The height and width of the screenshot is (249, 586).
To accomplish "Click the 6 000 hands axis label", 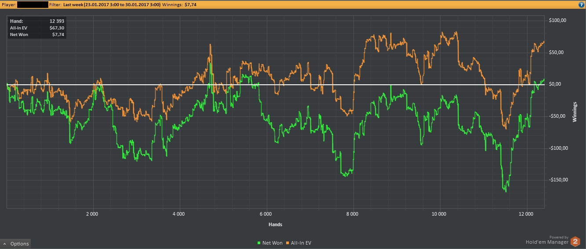I will point(266,214).
